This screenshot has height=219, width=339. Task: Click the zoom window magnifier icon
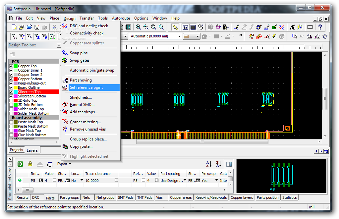click(153, 27)
